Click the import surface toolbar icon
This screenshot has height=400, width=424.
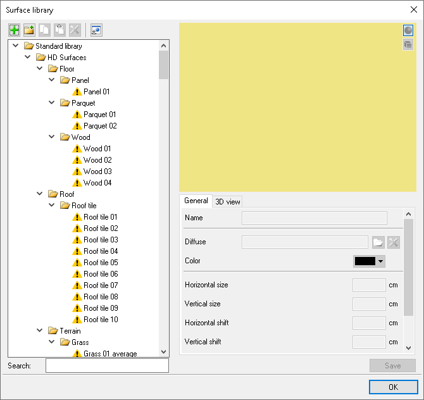pos(96,30)
